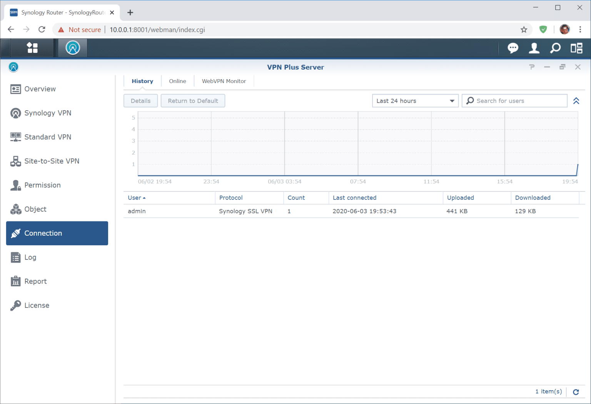Sort by the Downloaded column header

[x=545, y=198]
